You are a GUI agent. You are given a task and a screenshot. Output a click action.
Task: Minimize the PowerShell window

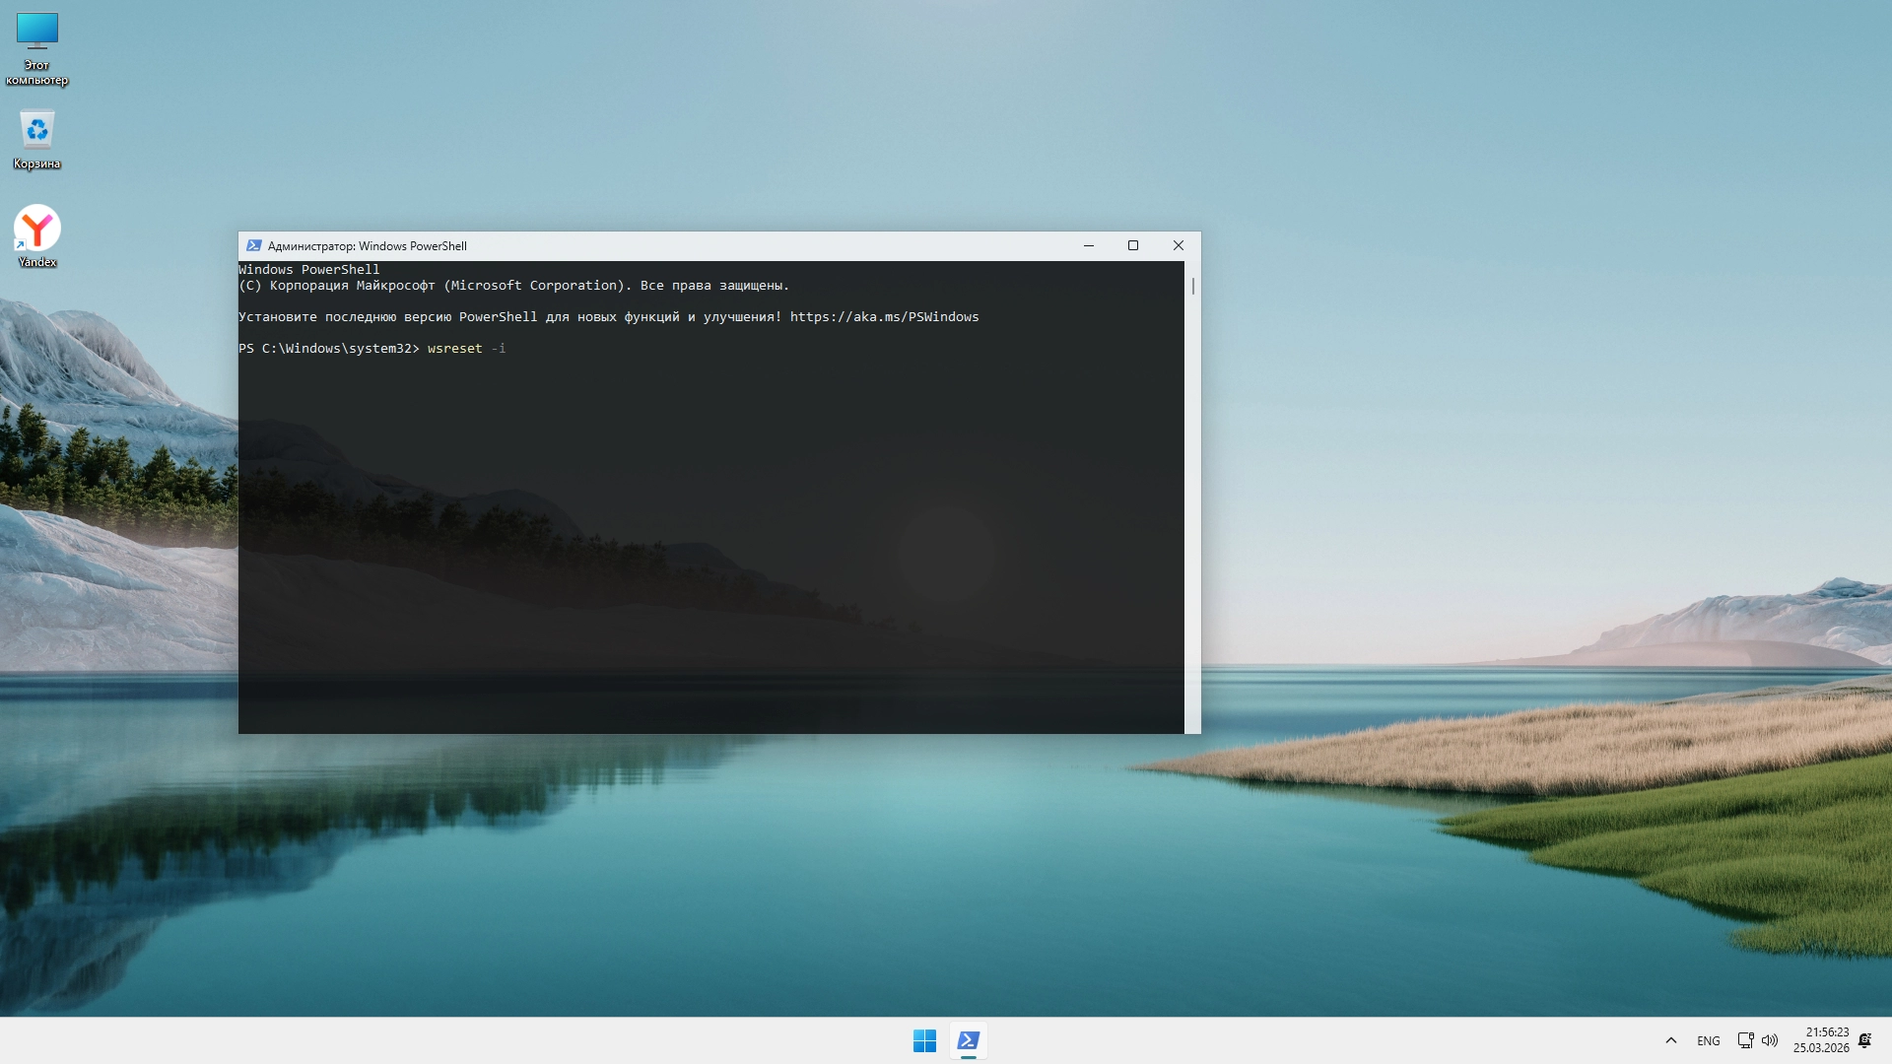1089,246
